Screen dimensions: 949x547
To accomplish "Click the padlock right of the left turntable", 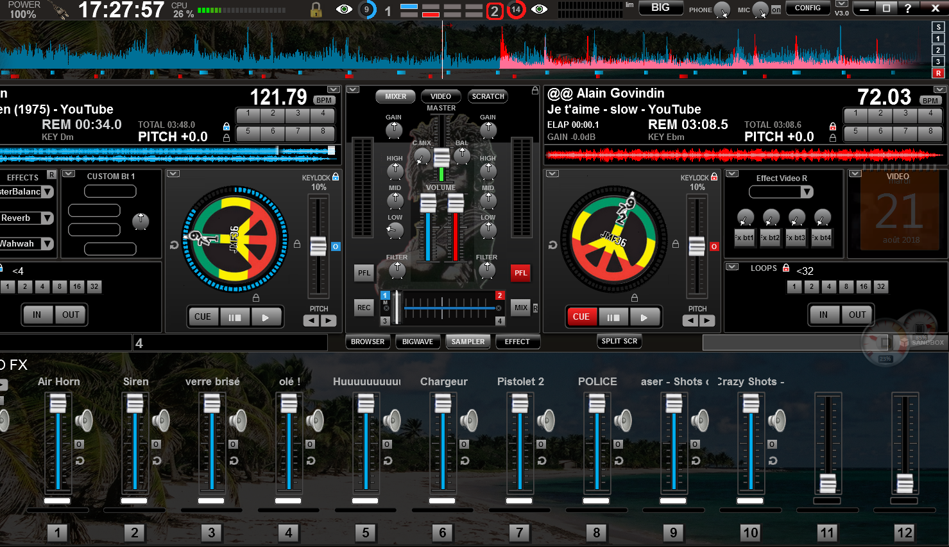I will point(297,244).
